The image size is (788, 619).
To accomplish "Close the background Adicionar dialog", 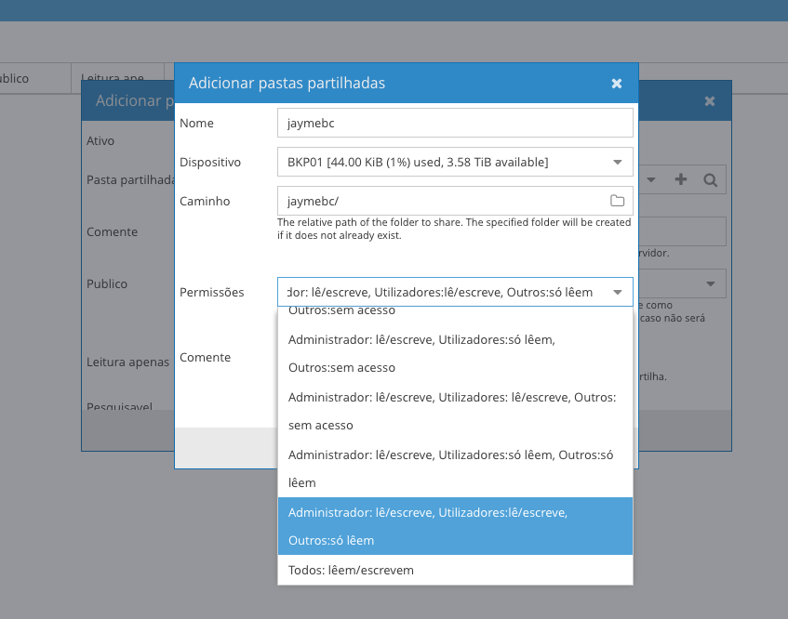I will click(x=710, y=100).
